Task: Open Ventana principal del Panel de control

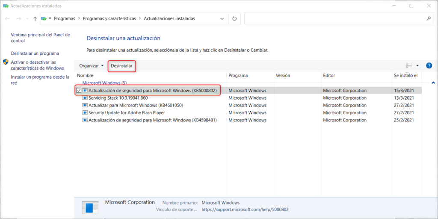Action: 40,38
